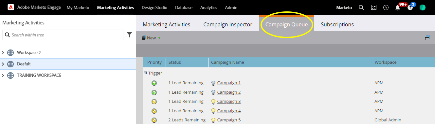Open the help question mark icon
Image resolution: width=435 pixels, height=124 pixels.
click(410, 8)
